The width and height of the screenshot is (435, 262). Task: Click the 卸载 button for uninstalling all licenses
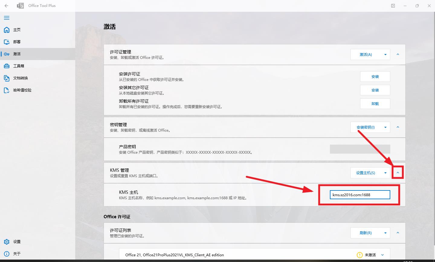(375, 104)
